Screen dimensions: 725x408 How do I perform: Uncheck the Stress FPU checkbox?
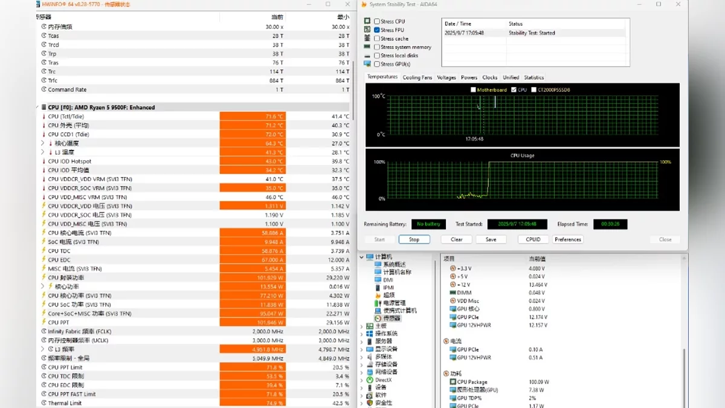377,30
